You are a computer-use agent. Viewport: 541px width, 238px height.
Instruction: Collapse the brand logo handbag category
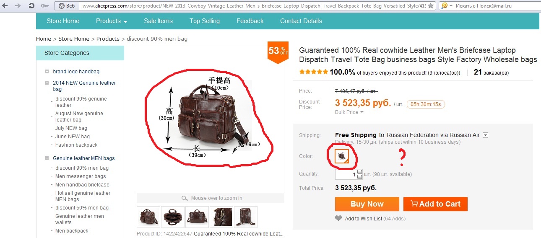47,72
